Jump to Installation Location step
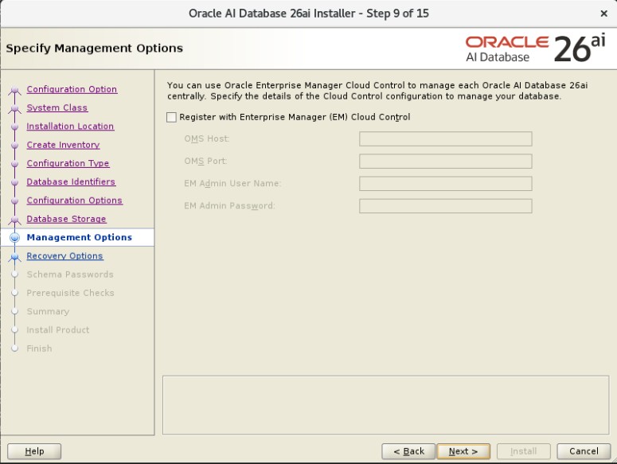The height and width of the screenshot is (464, 617). (70, 127)
